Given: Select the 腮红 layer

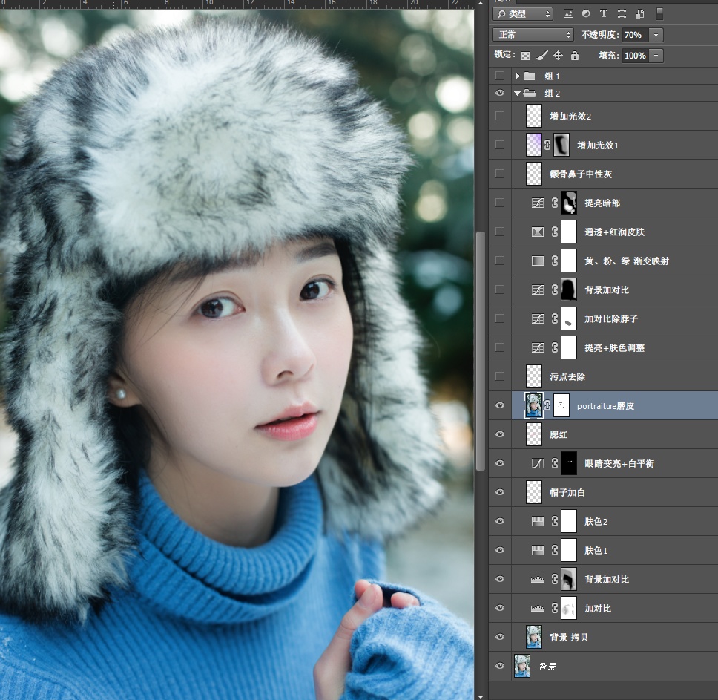Looking at the screenshot, I should 614,434.
